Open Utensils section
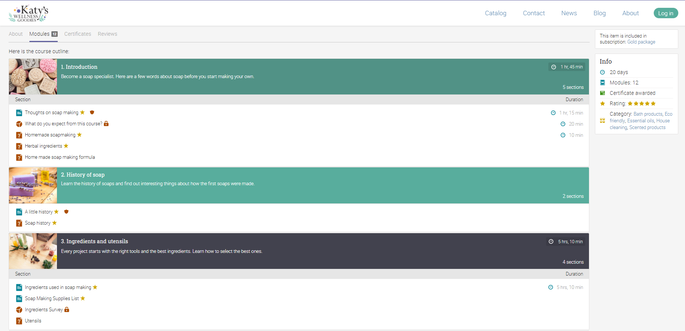This screenshot has height=331, width=685. pos(33,321)
